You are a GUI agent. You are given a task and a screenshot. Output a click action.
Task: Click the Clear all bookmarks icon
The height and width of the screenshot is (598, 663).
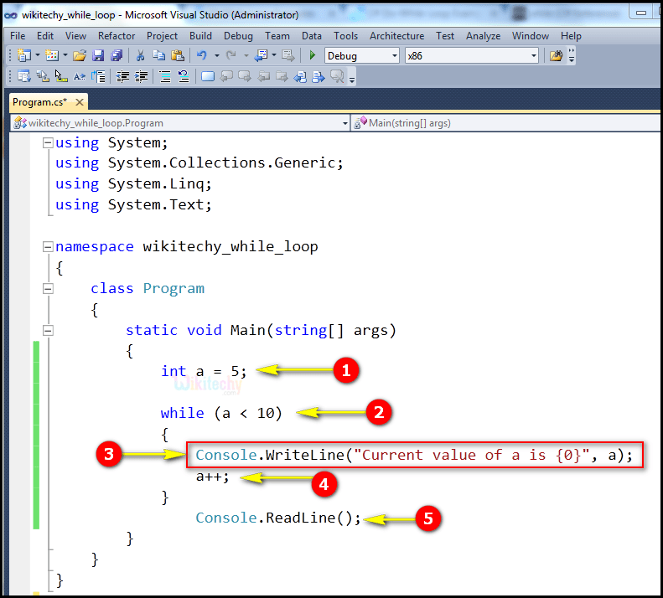click(x=337, y=76)
